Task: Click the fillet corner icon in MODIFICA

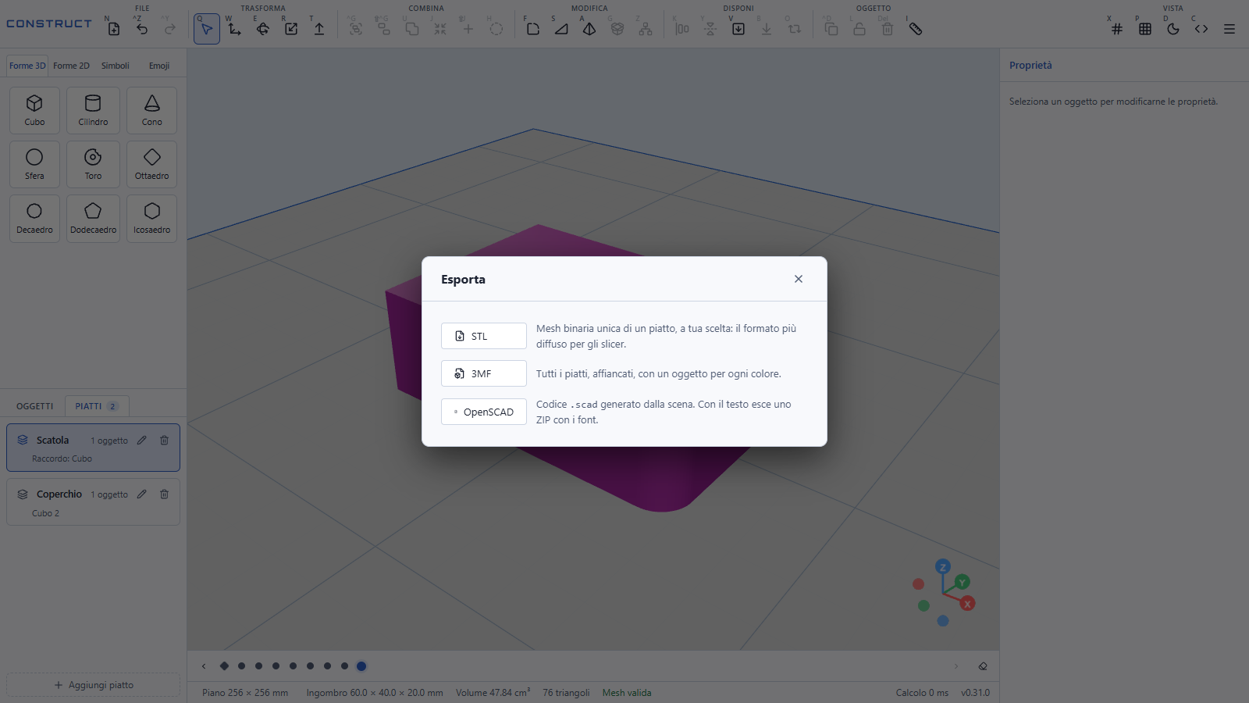Action: (533, 29)
